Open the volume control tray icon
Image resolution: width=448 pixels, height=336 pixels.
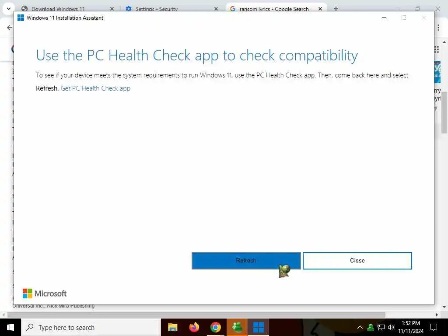click(x=391, y=327)
